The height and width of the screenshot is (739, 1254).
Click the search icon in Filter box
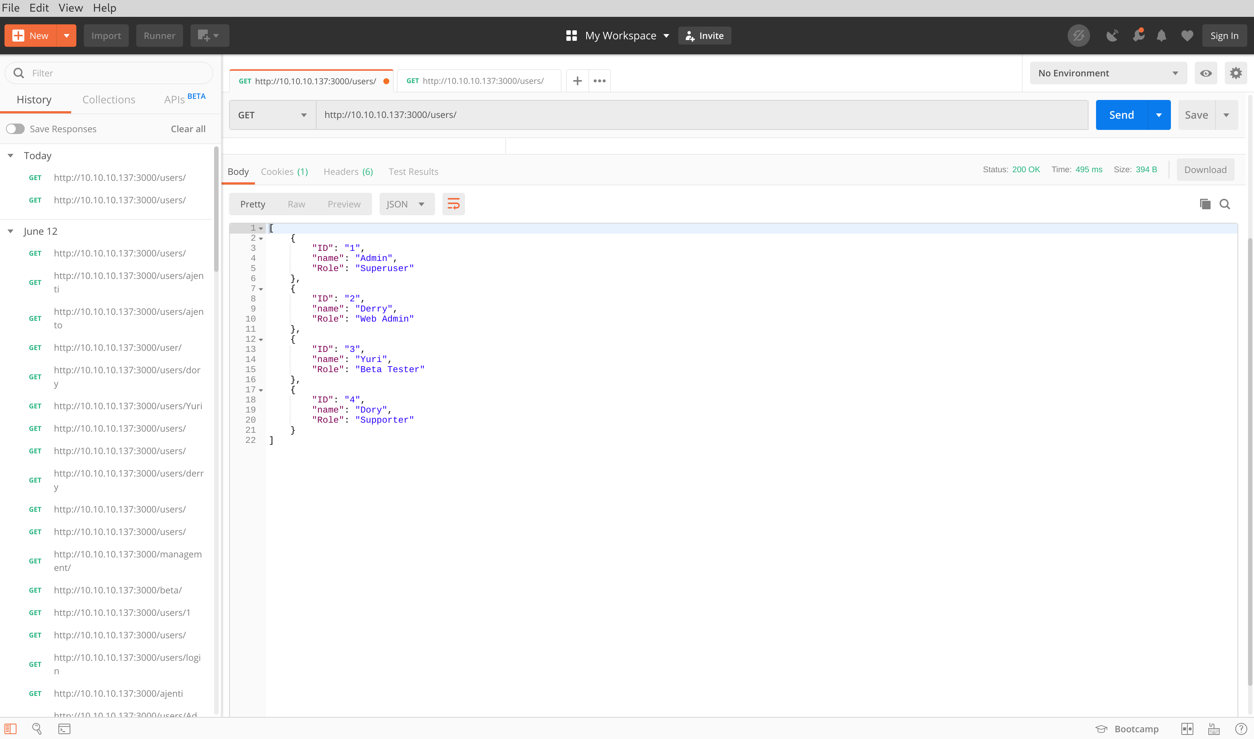tap(19, 73)
